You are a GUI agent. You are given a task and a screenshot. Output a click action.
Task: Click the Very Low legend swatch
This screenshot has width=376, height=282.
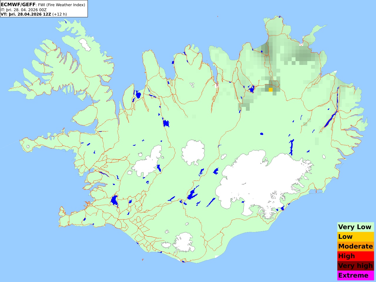(x=355, y=227)
